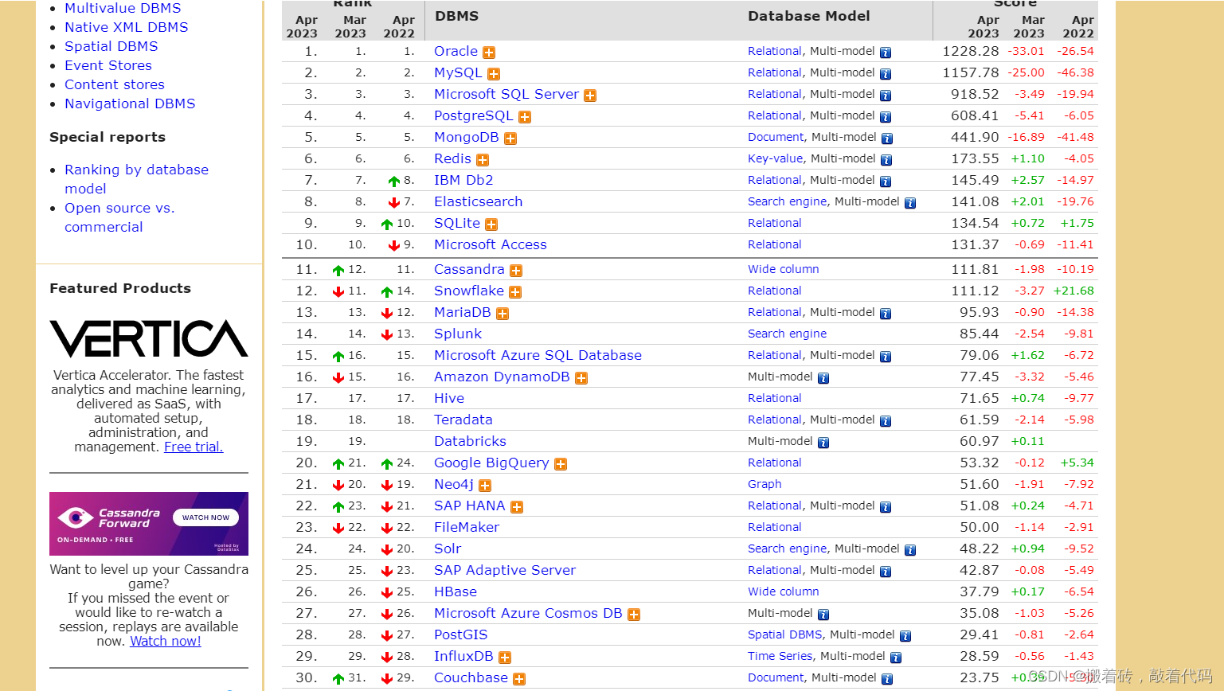Open Open source vs. commercial report
Viewport: 1224px width, 691px height.
click(119, 217)
